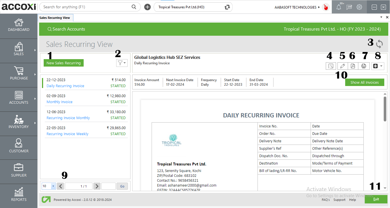The width and height of the screenshot is (390, 208).
Task: Click the pencil edit icon
Action: [343, 66]
